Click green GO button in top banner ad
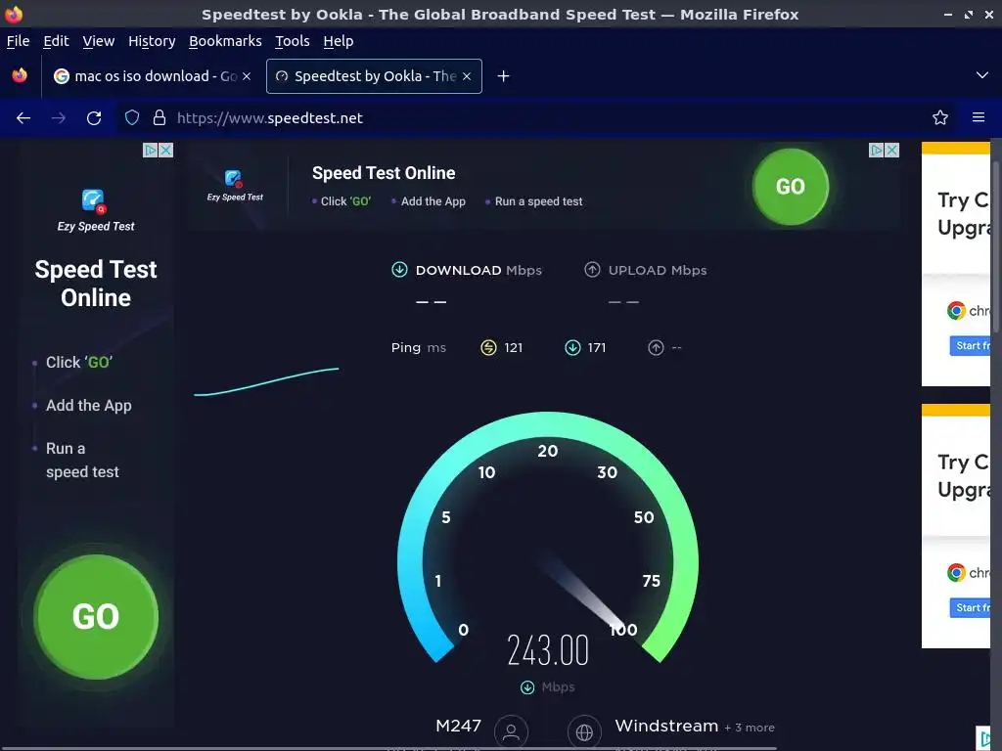Viewport: 1002px width, 751px height. (x=791, y=187)
